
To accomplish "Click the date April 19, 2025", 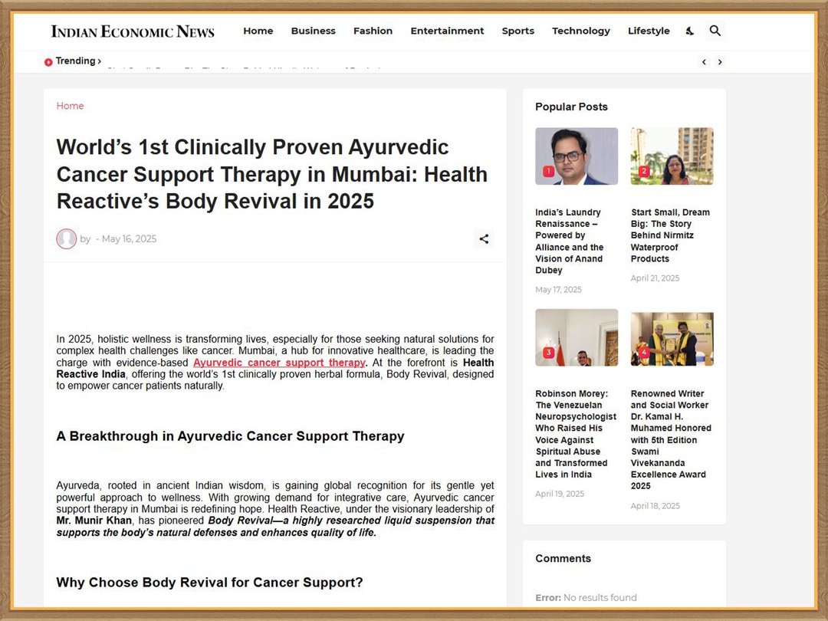I will [x=560, y=494].
